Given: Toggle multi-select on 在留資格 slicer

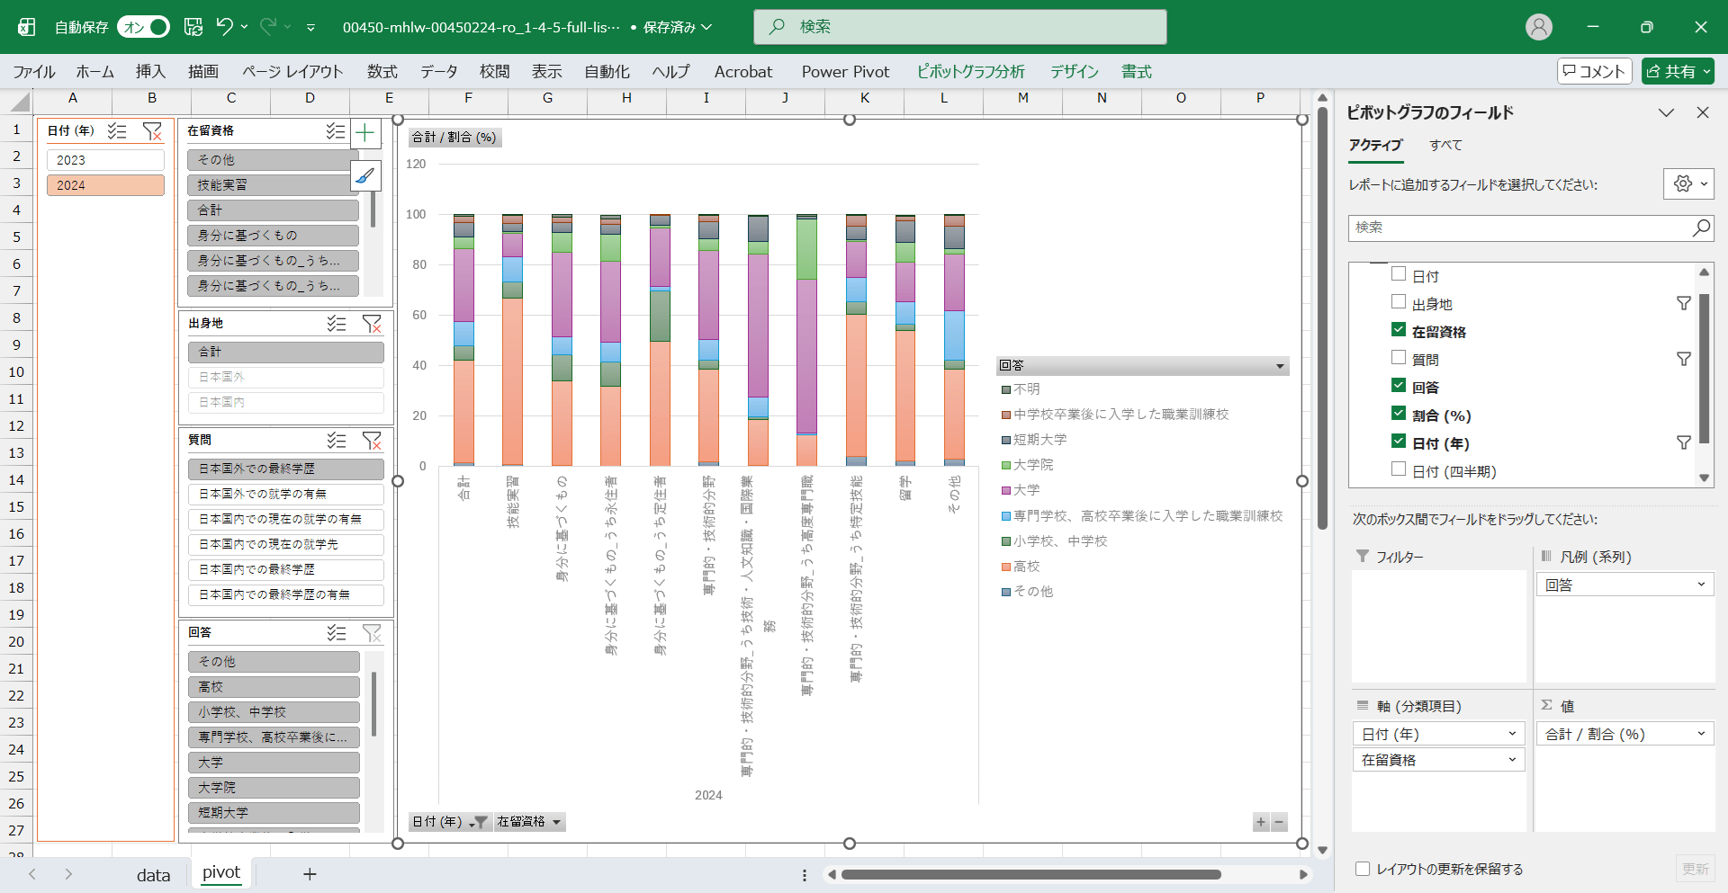Looking at the screenshot, I should pyautogui.click(x=336, y=131).
